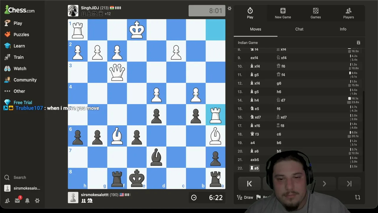Select the white queen on f3
Screen dimensions: 378x213
(x=117, y=72)
